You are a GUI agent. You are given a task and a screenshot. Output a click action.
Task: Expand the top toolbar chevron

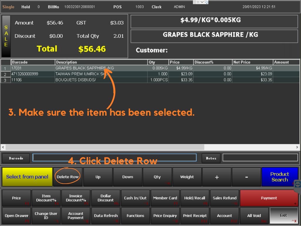click(x=202, y=2)
